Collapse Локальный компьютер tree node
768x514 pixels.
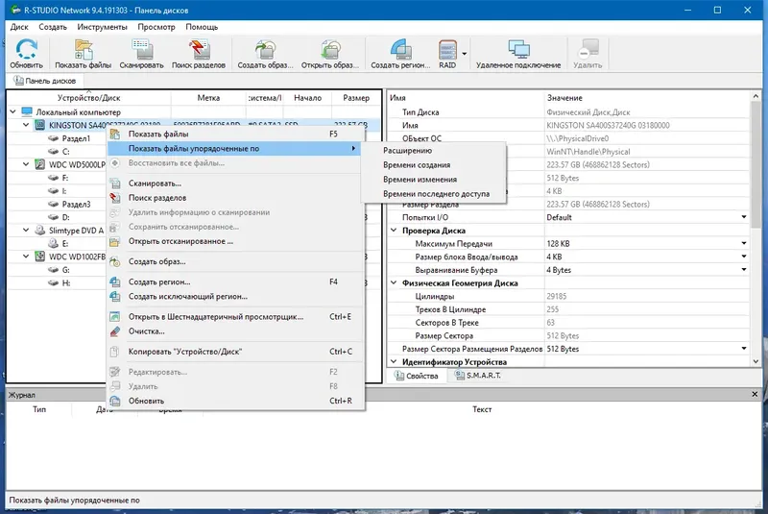click(13, 111)
